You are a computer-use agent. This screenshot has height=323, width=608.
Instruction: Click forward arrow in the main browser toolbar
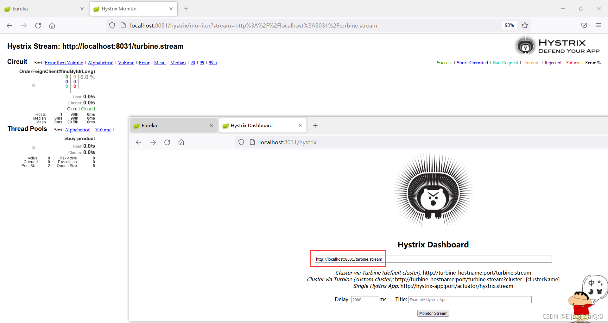point(24,26)
